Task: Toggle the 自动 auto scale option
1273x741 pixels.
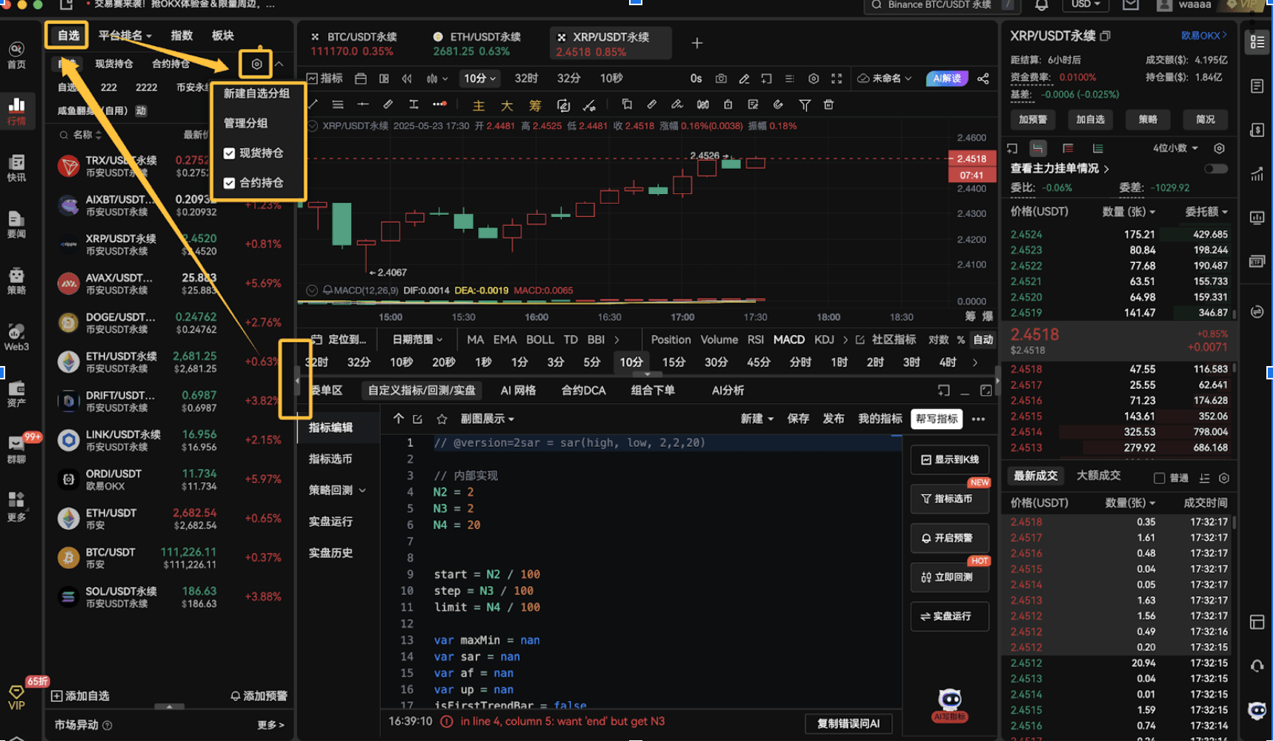Action: (x=983, y=339)
